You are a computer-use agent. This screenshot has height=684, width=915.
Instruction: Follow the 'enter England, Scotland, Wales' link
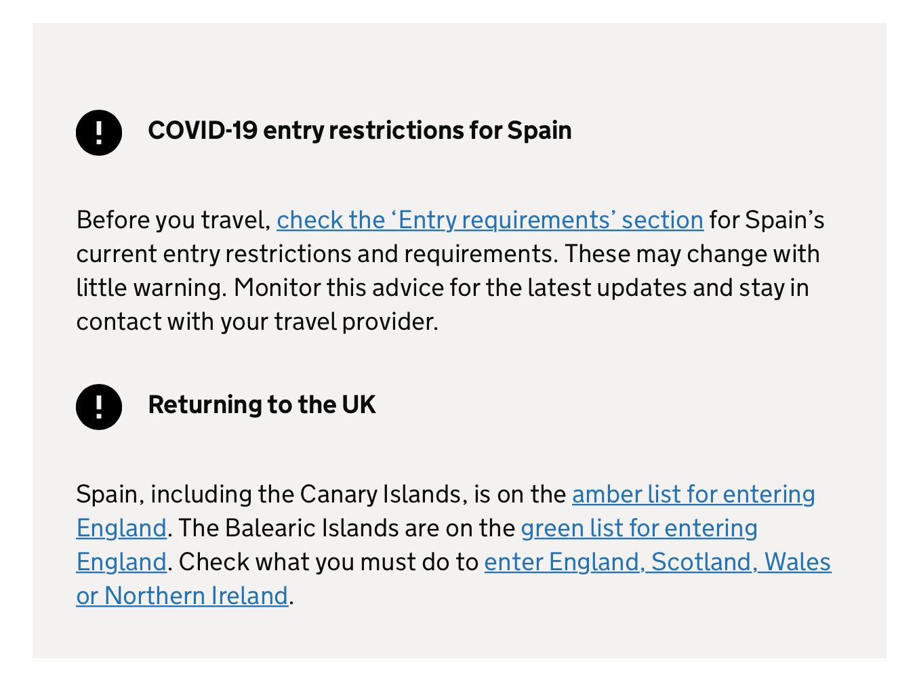657,562
